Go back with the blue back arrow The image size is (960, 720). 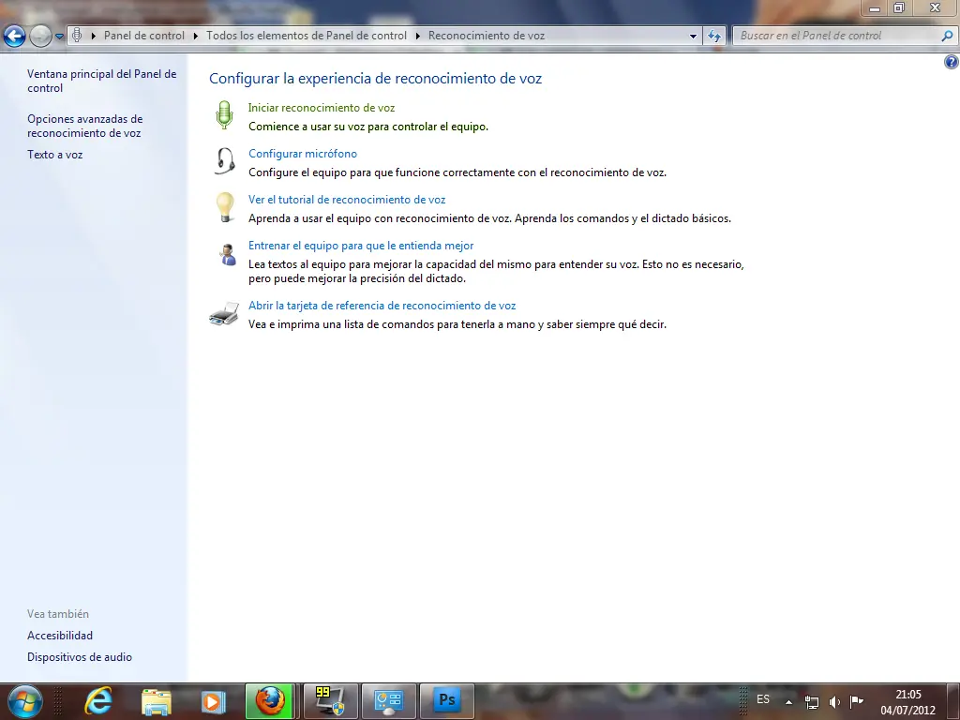(x=15, y=37)
